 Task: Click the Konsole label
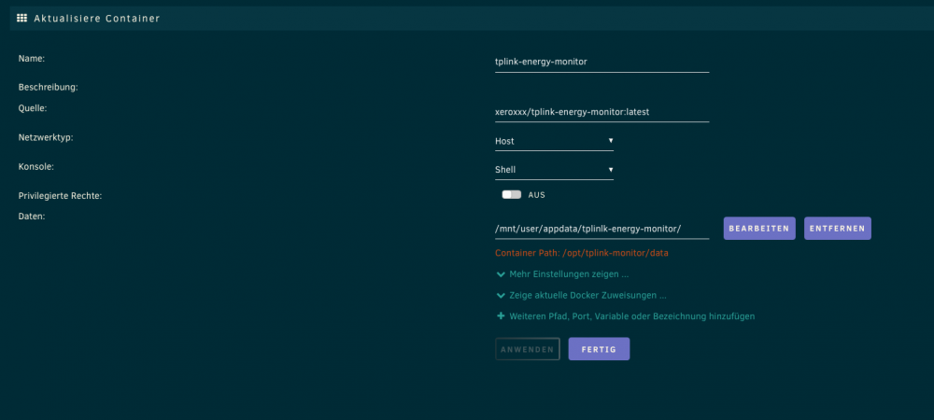tap(36, 167)
